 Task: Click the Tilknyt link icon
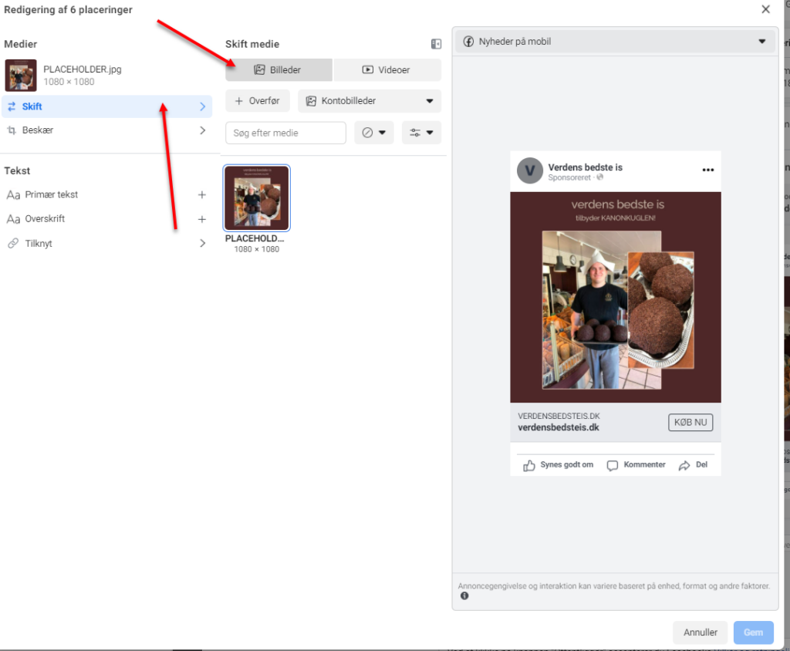point(12,244)
